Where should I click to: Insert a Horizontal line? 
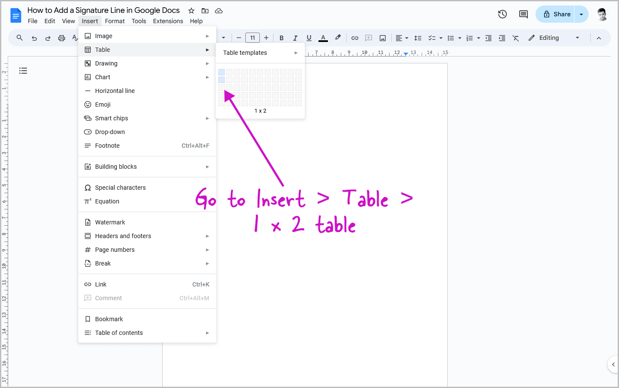click(x=147, y=91)
